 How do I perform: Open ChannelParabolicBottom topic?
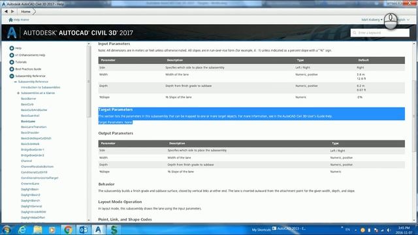[37, 166]
